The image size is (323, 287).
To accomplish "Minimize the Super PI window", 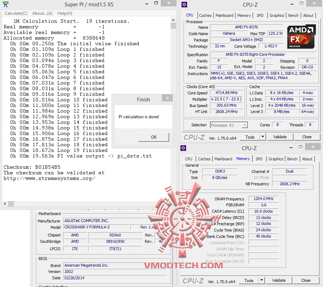I will pyautogui.click(x=147, y=4).
